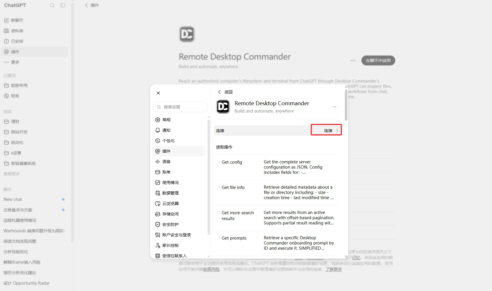This screenshot has height=291, width=492.
Task: Open 已安排 scheduled in the sidebar
Action: coord(34,41)
